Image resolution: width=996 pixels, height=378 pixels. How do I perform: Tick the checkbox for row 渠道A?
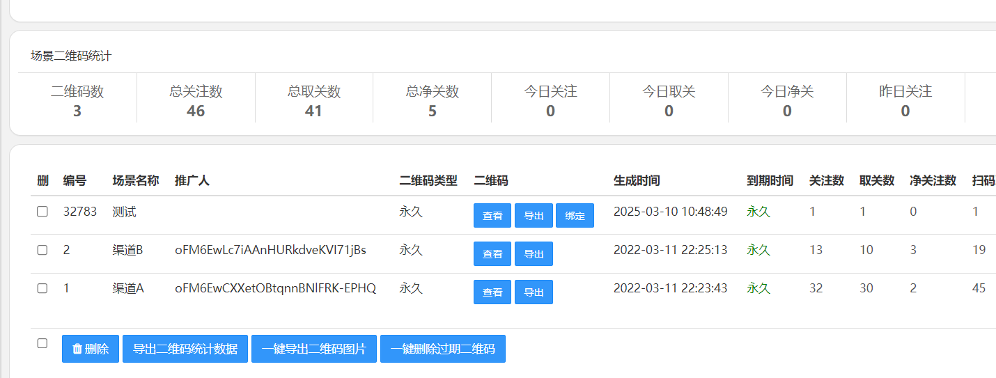pos(42,288)
